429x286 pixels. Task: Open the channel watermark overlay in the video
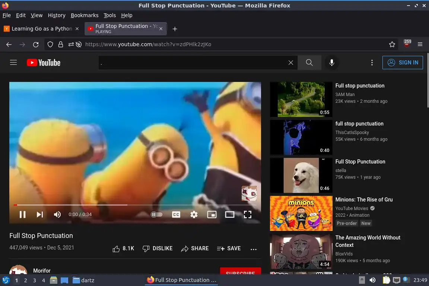(x=249, y=193)
